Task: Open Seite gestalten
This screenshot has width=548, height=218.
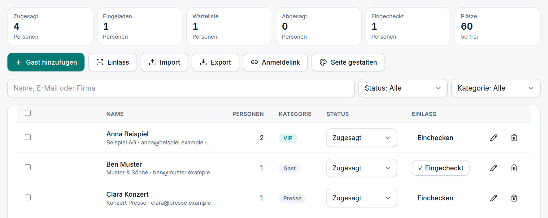Action: [x=348, y=62]
